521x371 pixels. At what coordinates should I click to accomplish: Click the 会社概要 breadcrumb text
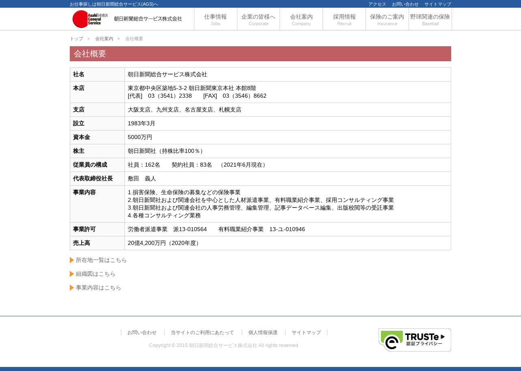coord(134,39)
